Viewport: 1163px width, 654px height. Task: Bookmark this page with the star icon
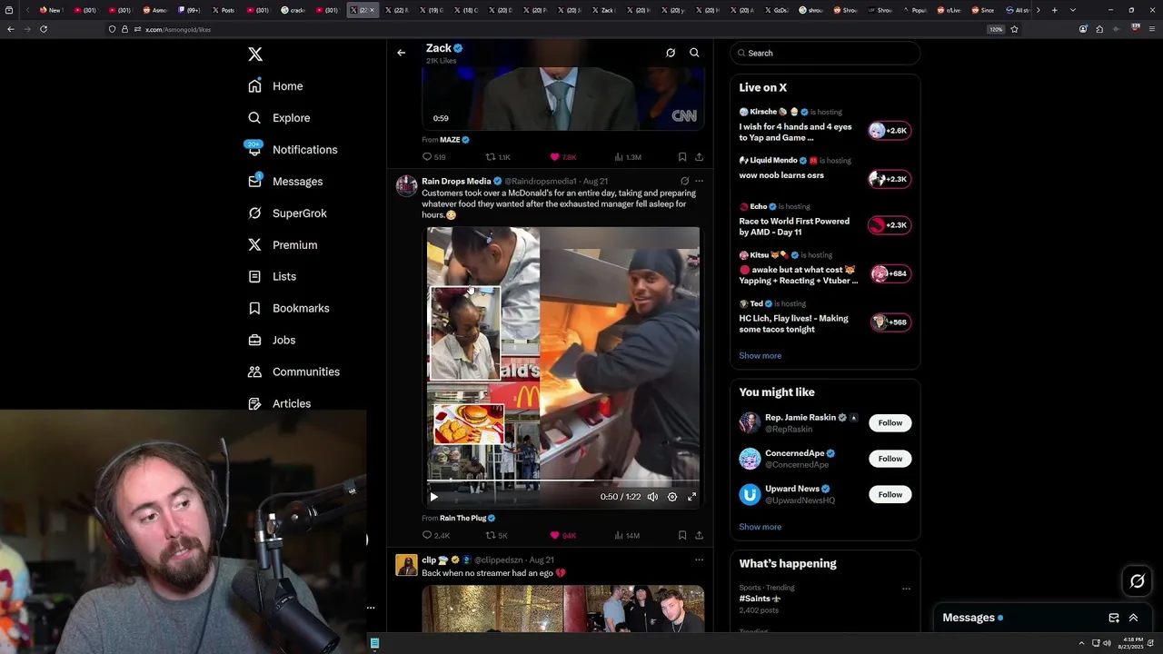(1014, 29)
